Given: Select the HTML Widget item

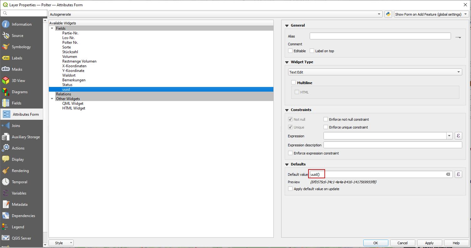Looking at the screenshot, I should (74, 108).
